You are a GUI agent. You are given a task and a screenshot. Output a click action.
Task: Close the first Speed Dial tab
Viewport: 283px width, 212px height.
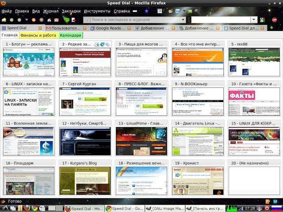[40, 28]
